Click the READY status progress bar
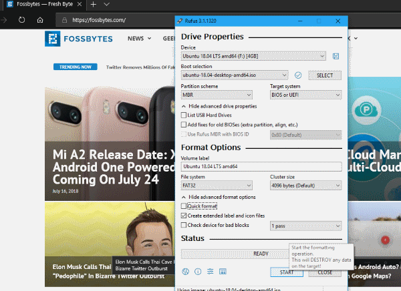This screenshot has width=401, height=291. pos(261,254)
